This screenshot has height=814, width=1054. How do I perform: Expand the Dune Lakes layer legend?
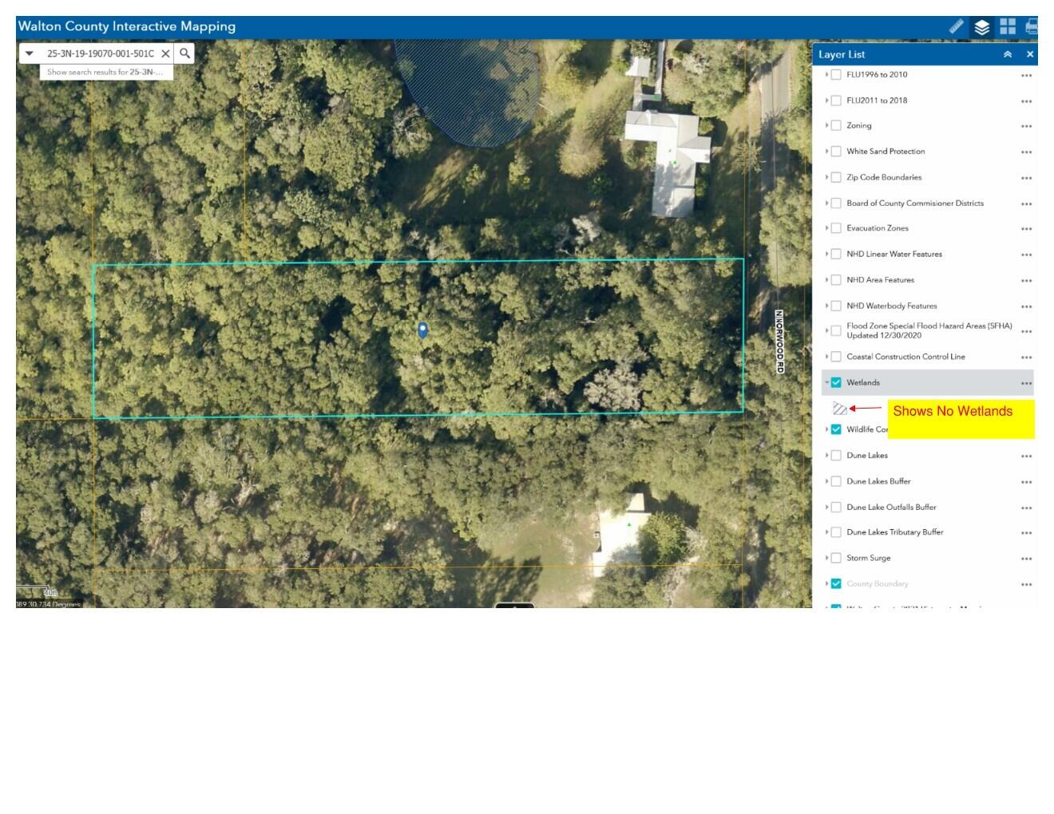(826, 455)
